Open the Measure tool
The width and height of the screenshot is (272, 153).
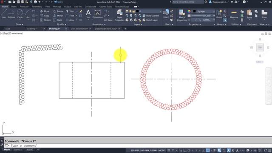[234, 14]
